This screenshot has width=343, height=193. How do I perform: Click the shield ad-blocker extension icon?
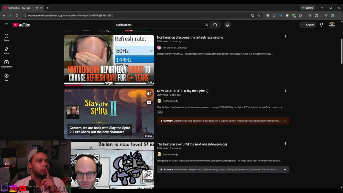(x=287, y=16)
